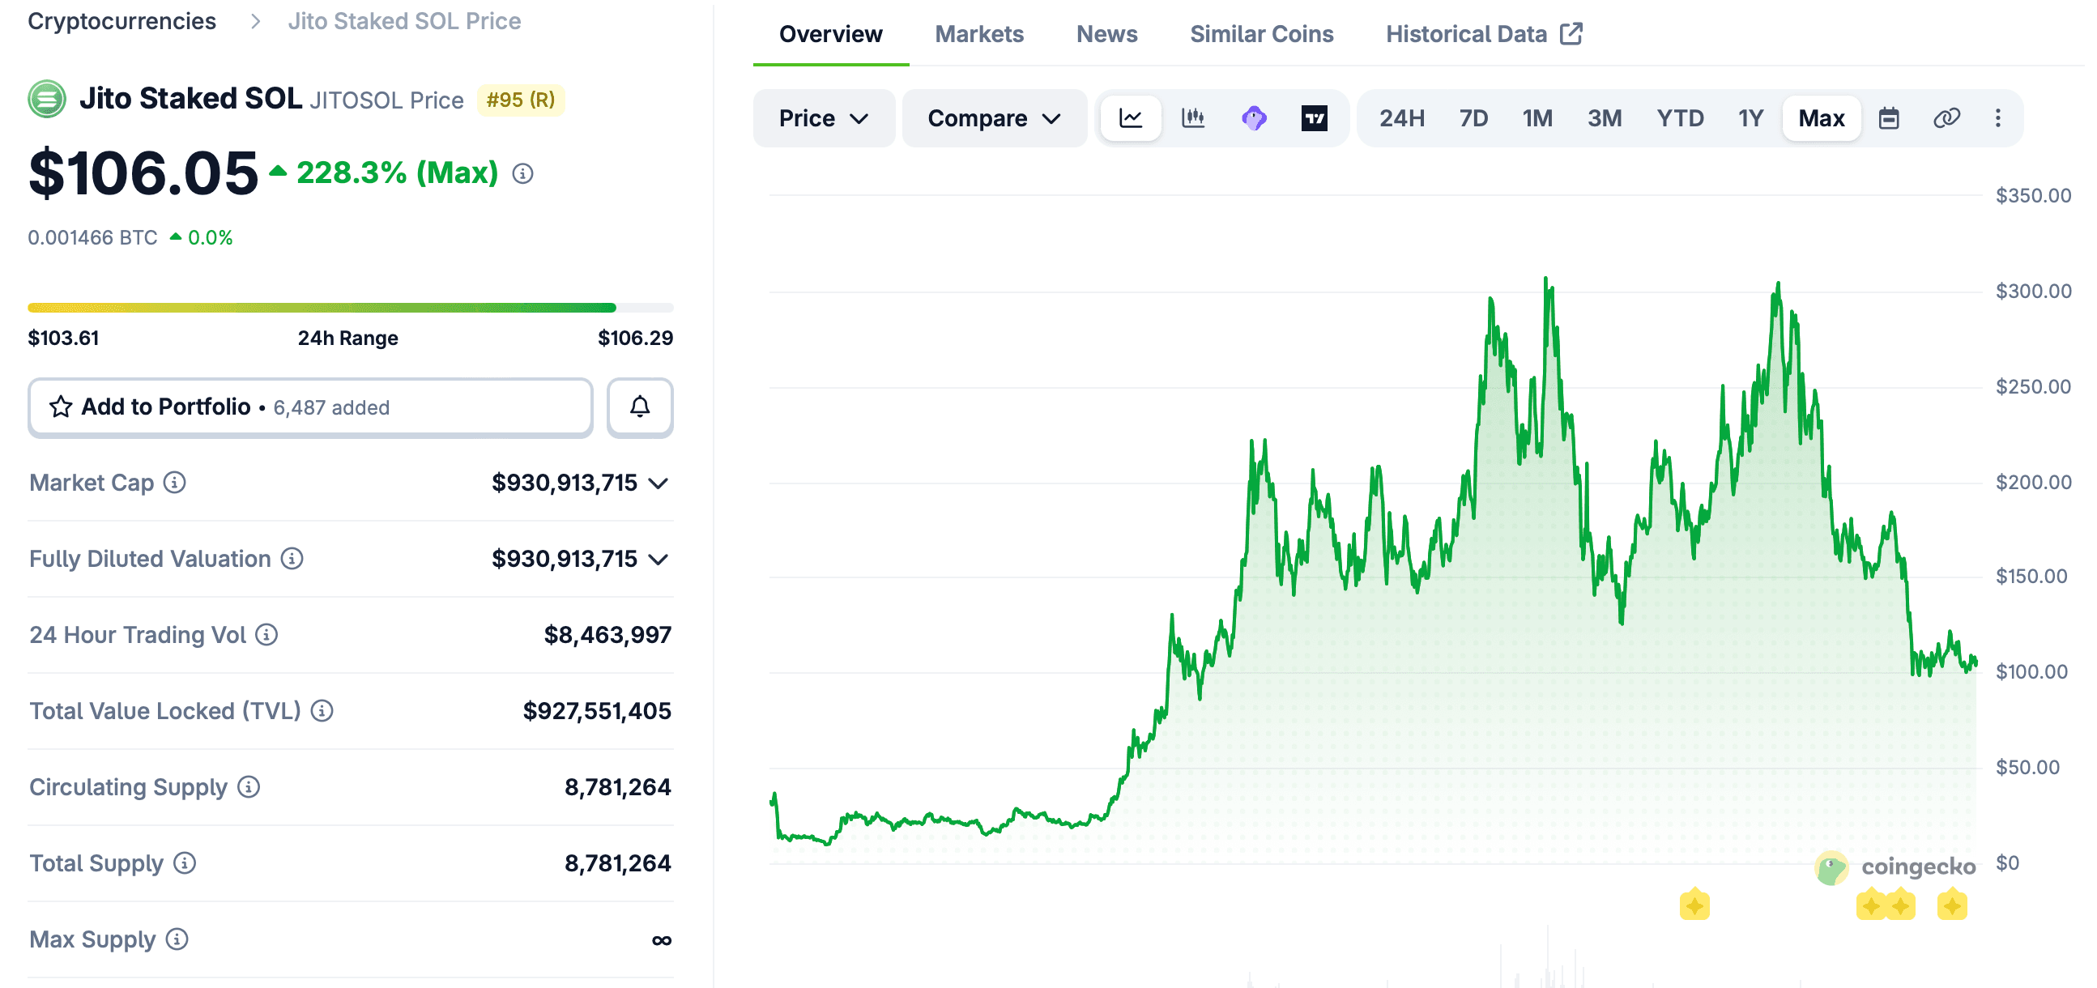This screenshot has width=2097, height=988.
Task: Copy chart link via chain icon
Action: [x=1946, y=118]
